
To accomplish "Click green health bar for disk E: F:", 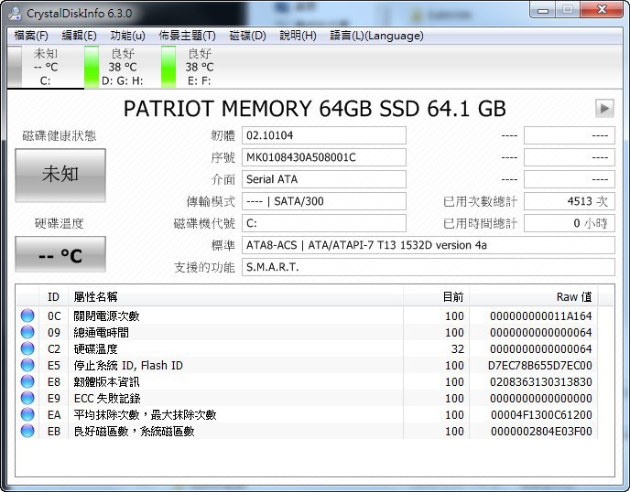I will (168, 67).
